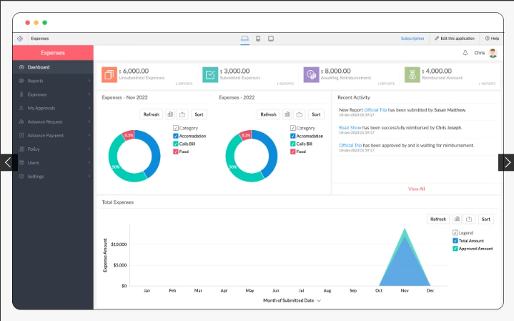
Task: Click the View All link
Action: click(416, 189)
